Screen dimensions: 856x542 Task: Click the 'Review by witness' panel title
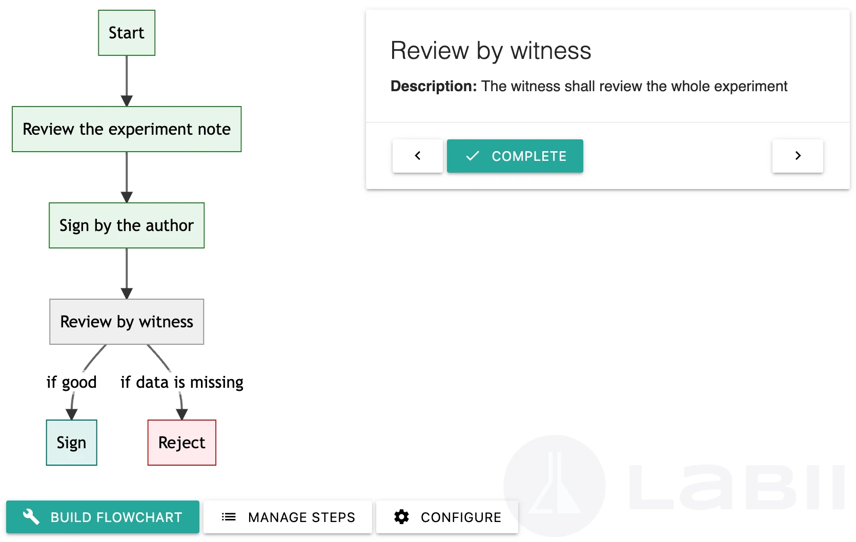491,50
